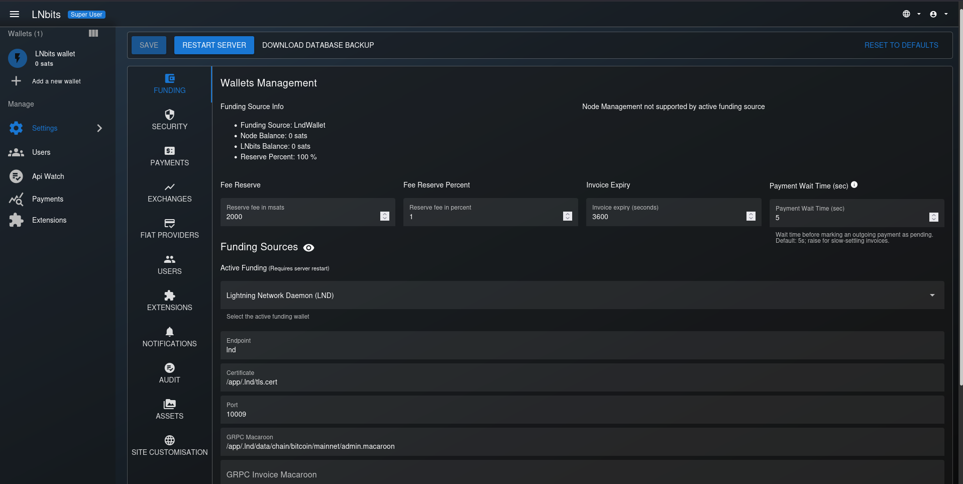Click the Notifications bell icon
The width and height of the screenshot is (963, 484).
pos(169,331)
